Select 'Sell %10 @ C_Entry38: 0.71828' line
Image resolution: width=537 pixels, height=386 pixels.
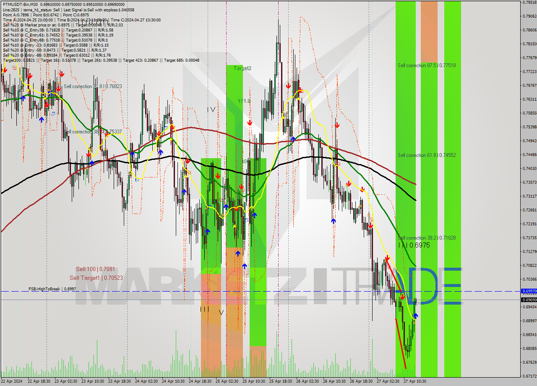[x=58, y=30]
